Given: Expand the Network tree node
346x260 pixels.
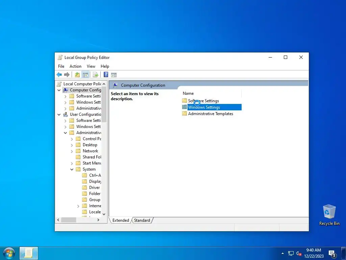Looking at the screenshot, I should tap(72, 151).
